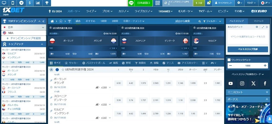The width and height of the screenshot is (272, 124).
Task: Expand 在籍トーナメント dropdown
Action: [x=134, y=21]
